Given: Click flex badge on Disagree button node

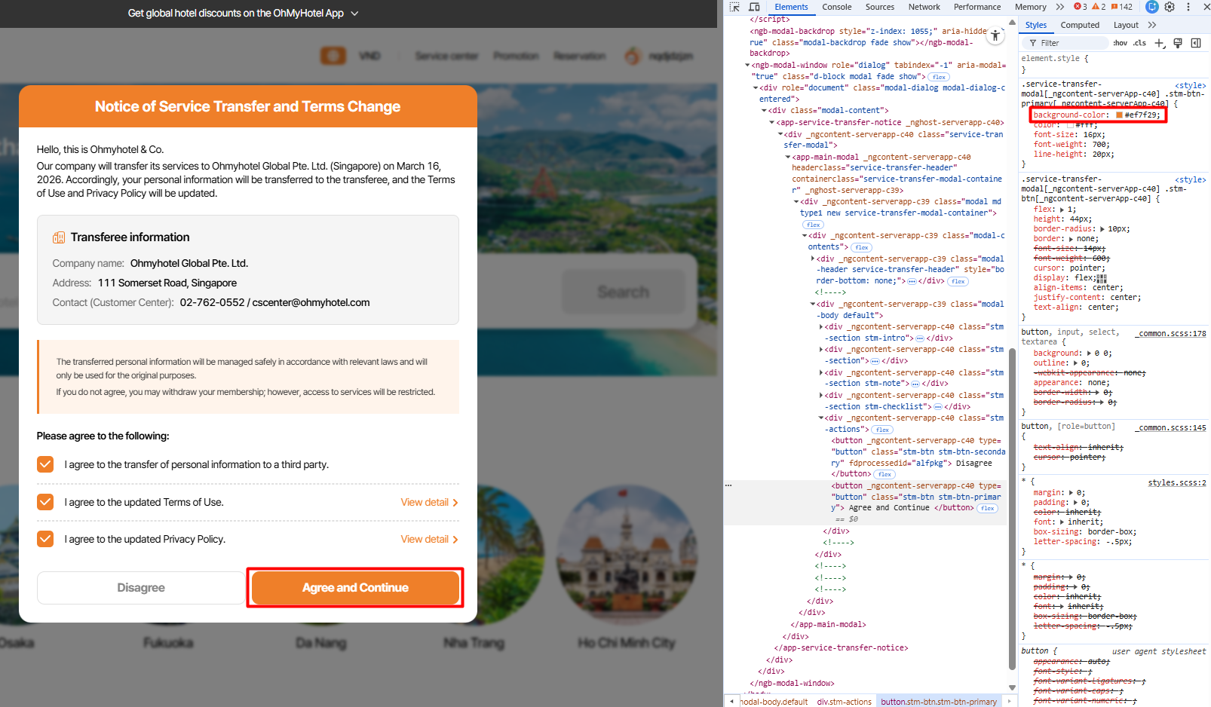Looking at the screenshot, I should pos(885,475).
